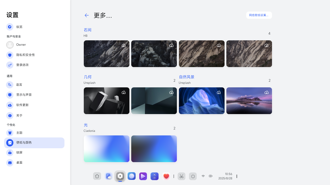Screen dimensions: 330x185
Task: Select the first 石间 rock wallpaper thumbnail
Action: [x=106, y=54]
